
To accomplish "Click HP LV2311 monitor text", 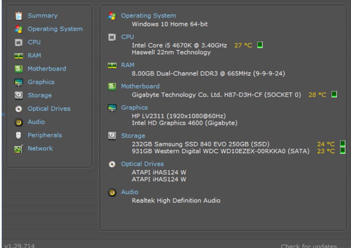I will tap(179, 116).
